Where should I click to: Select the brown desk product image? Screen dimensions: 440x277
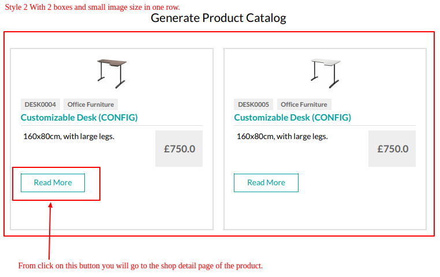pos(111,74)
